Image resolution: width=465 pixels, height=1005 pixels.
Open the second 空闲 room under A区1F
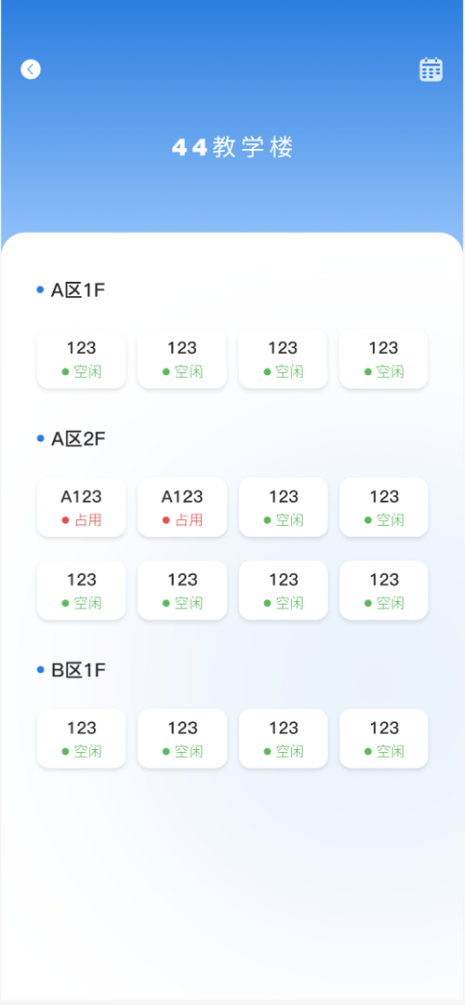183,359
